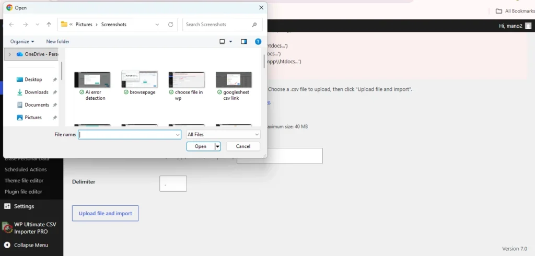This screenshot has width=535, height=256.
Task: Click the file list vertical scrollbar
Action: click(x=263, y=62)
